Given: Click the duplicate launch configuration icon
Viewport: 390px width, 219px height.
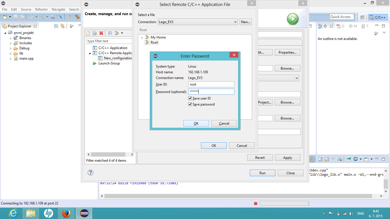Looking at the screenshot, I should 95,33.
